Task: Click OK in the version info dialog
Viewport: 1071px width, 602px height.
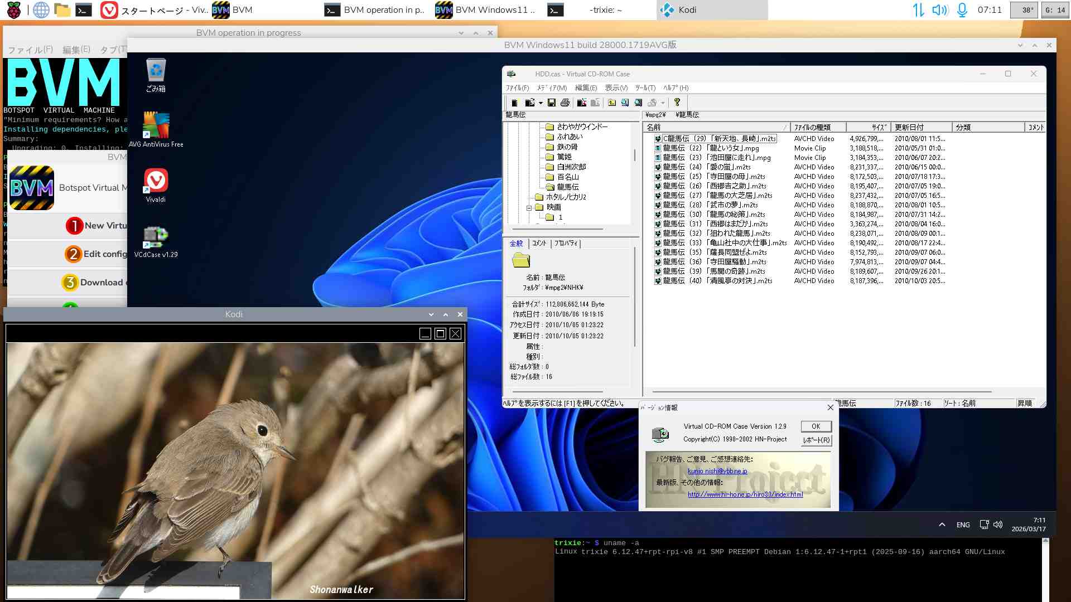Action: [x=816, y=426]
